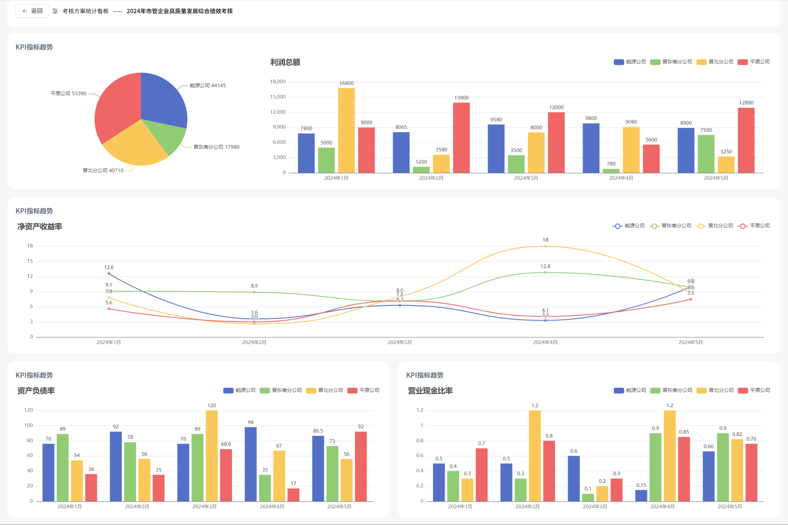Toggle 晋东南分公司 legend in 净资产收益率 chart
This screenshot has height=525, width=788.
pos(671,226)
